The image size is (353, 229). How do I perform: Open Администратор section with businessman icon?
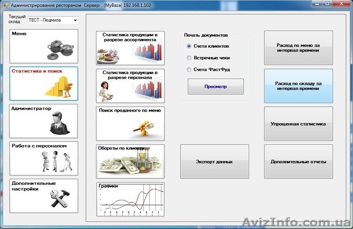[44, 121]
